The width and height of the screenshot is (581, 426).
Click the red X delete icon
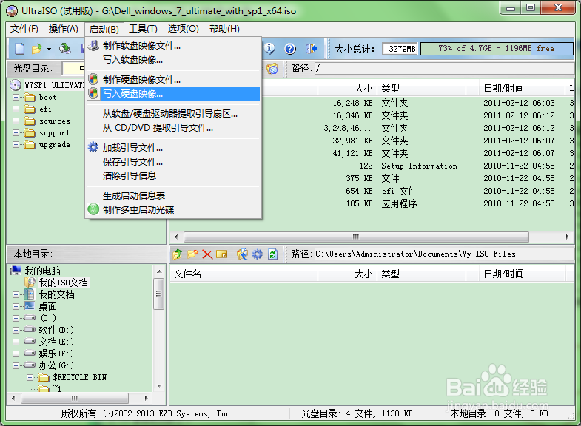(x=207, y=254)
